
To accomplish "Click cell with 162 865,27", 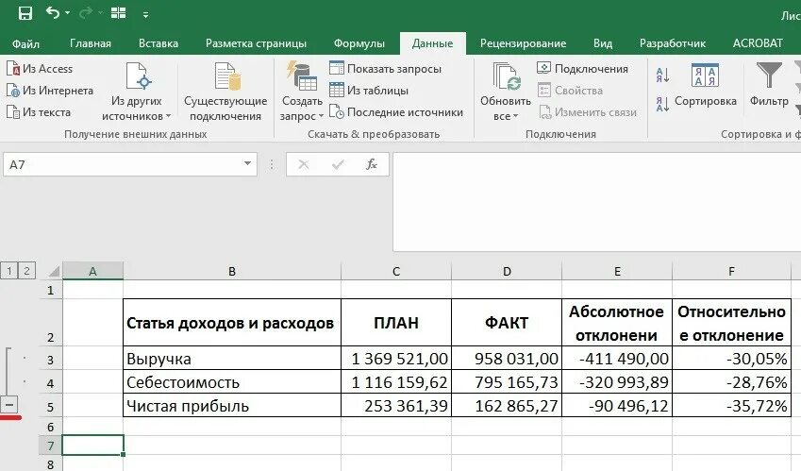I will pyautogui.click(x=507, y=405).
